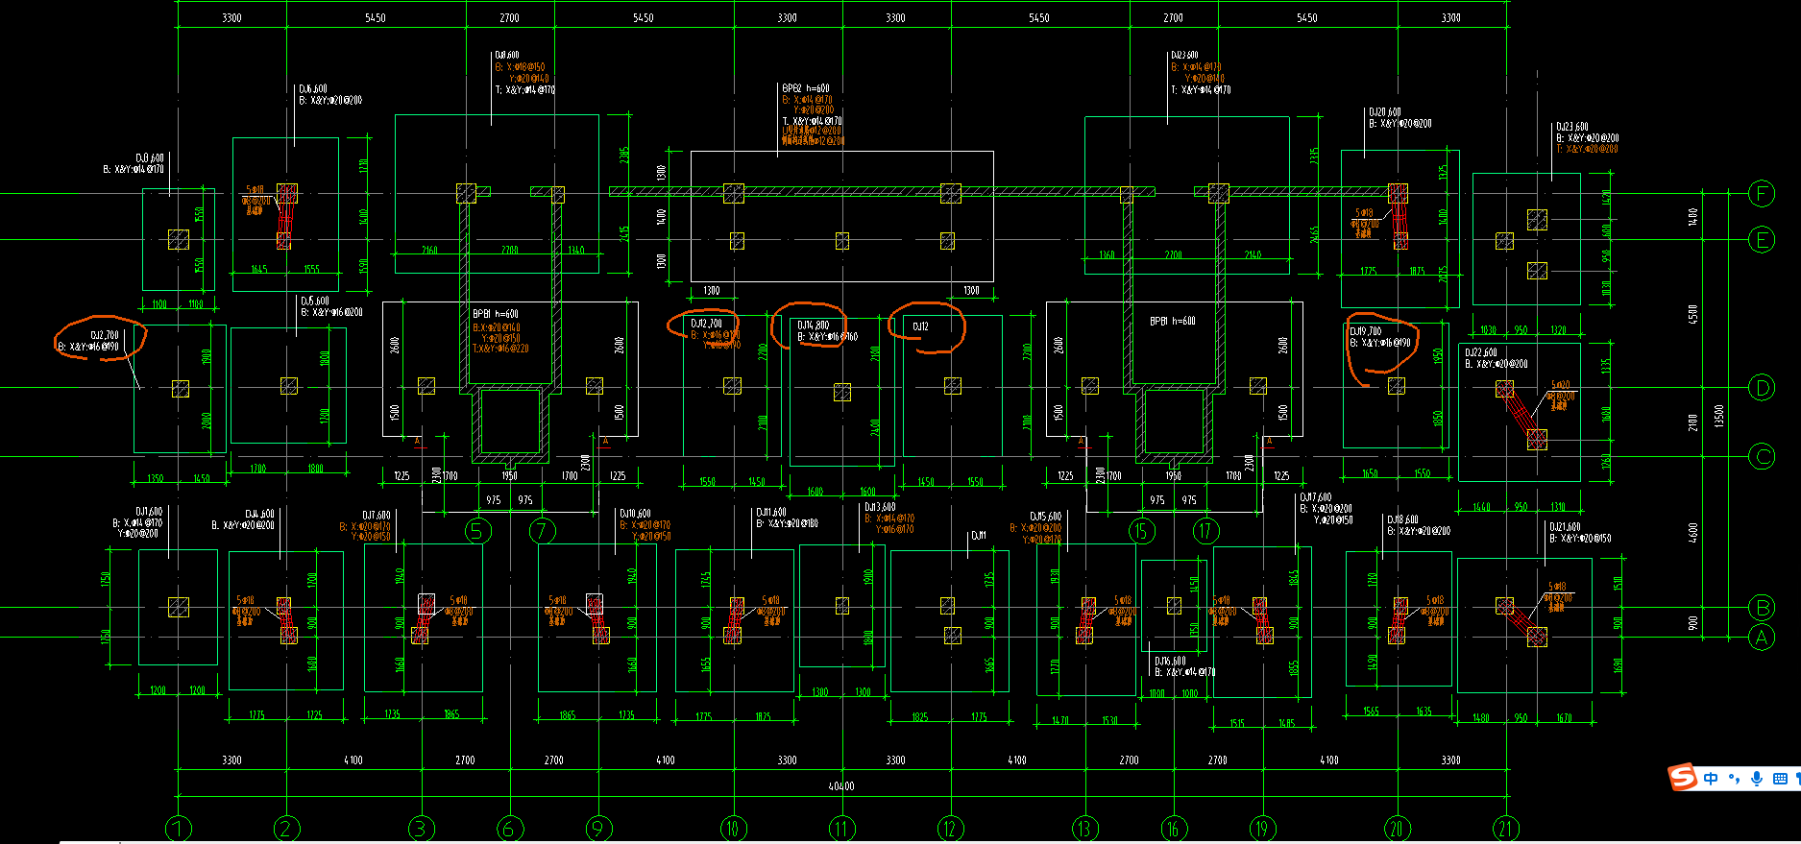Click foundation label DJ10,600
The width and height of the screenshot is (1801, 844).
click(x=635, y=514)
